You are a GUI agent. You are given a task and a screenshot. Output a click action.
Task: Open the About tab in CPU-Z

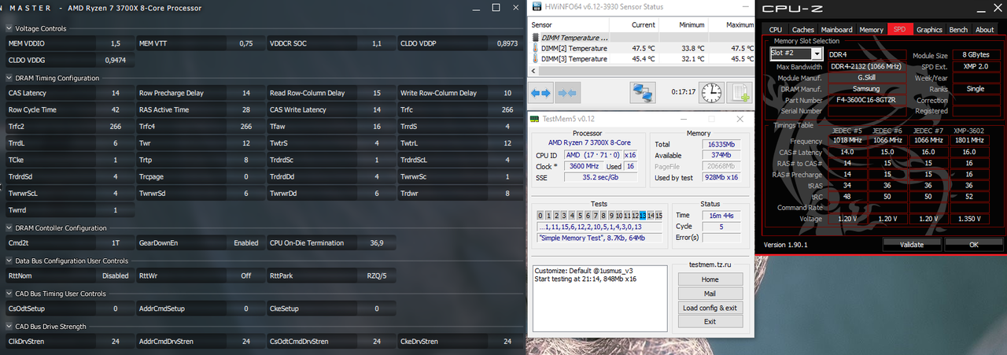(x=985, y=30)
